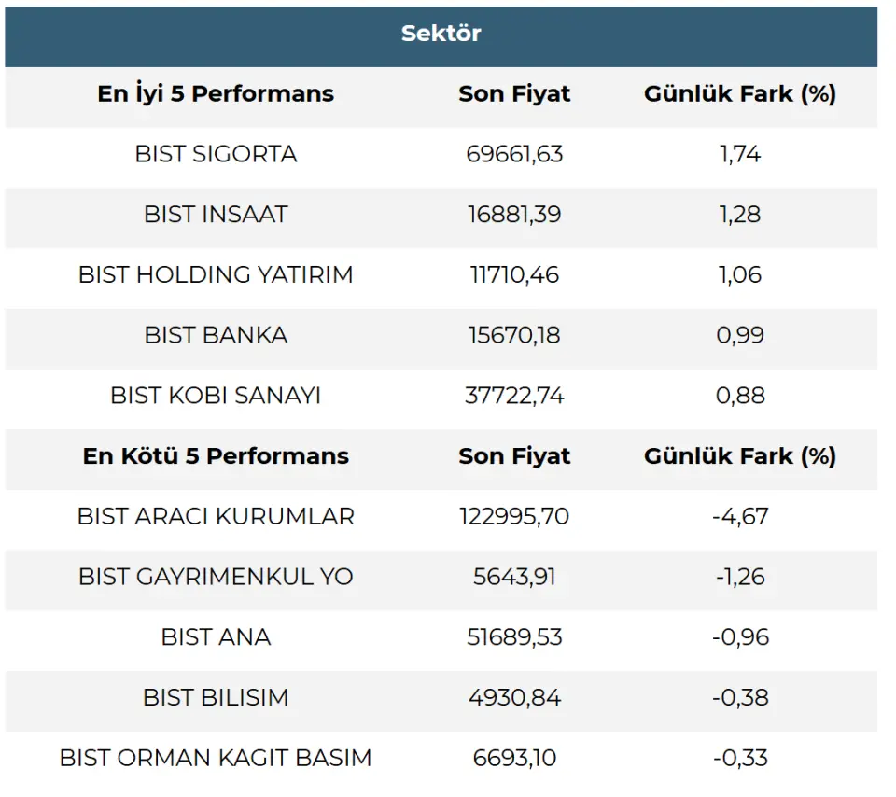This screenshot has width=896, height=797.
Task: Select the En Kötü 5 Performans heading
Action: pyautogui.click(x=216, y=456)
